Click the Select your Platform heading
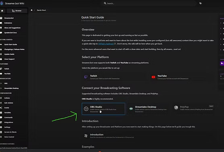224x152 pixels. [x=95, y=57]
